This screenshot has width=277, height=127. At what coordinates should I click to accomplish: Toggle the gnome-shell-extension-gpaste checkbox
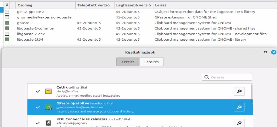(x=7, y=17)
